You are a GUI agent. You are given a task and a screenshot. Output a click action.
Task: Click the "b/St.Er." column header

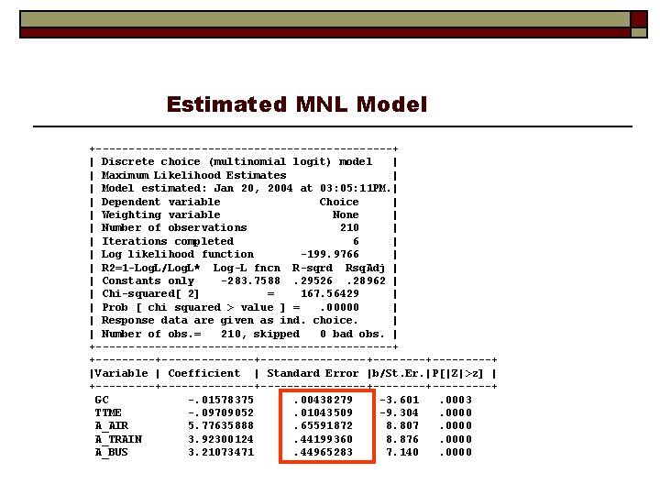398,373
